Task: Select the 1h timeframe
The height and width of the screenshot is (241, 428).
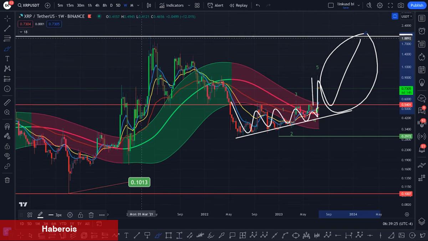Action: click(90, 5)
